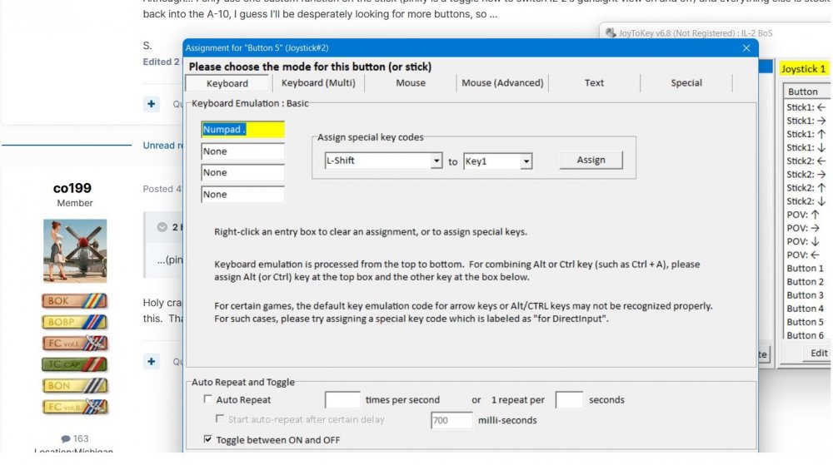Viewport: 833px width, 465px height.
Task: Click the 163 post count icon
Action: (x=66, y=438)
